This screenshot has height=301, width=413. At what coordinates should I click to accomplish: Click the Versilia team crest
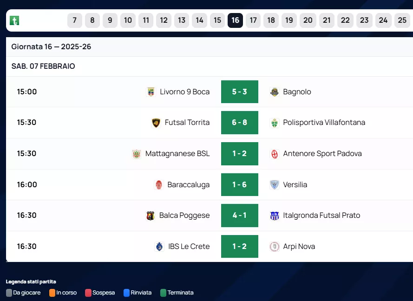[x=275, y=185]
